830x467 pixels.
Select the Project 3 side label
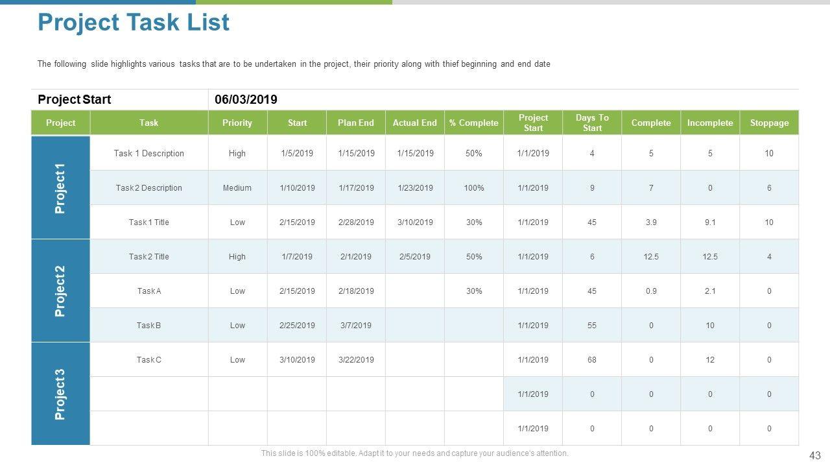[60, 394]
